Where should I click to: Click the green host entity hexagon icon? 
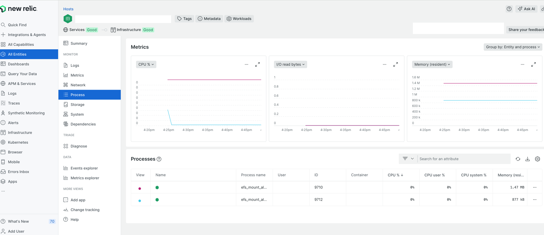pyautogui.click(x=68, y=19)
